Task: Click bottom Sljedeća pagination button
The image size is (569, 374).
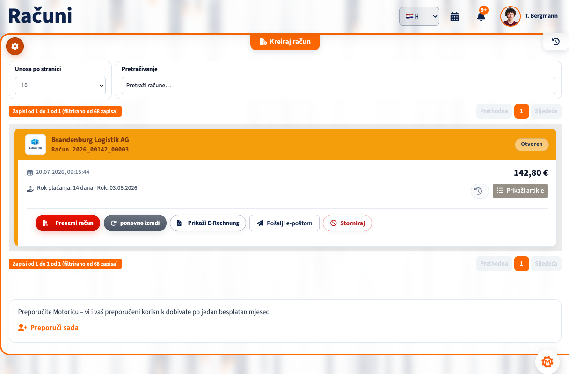Action: (546, 264)
